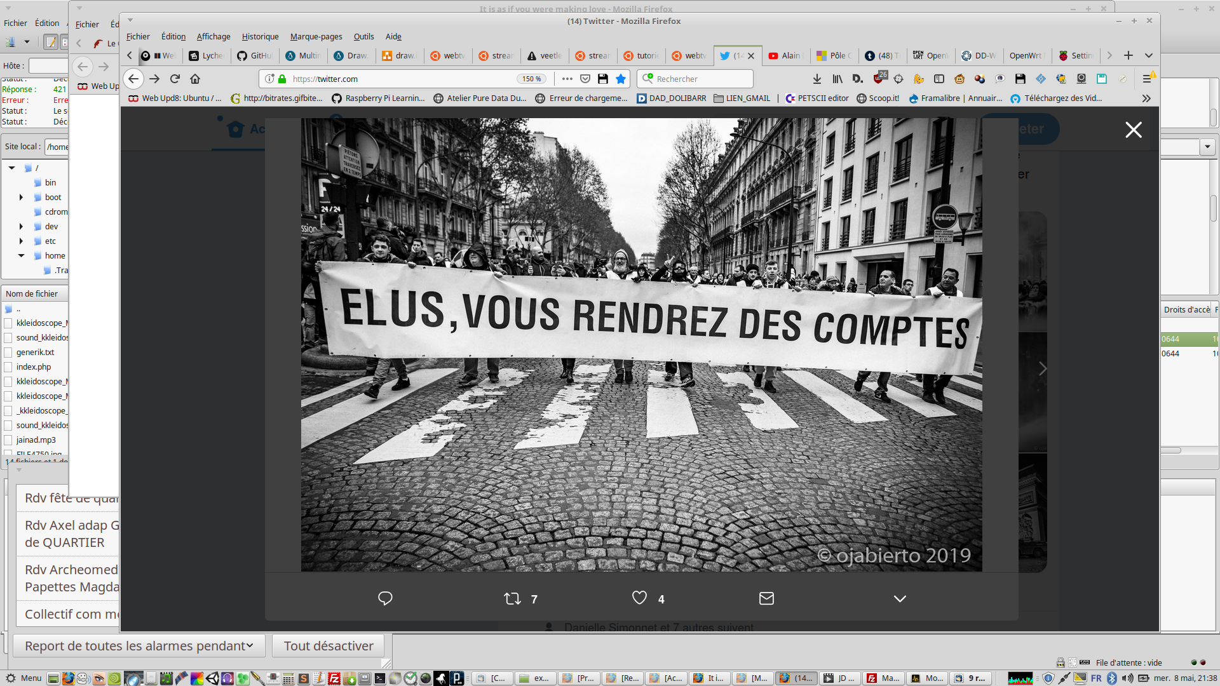1220x686 pixels.
Task: Send tweet via envelope message icon
Action: point(766,598)
